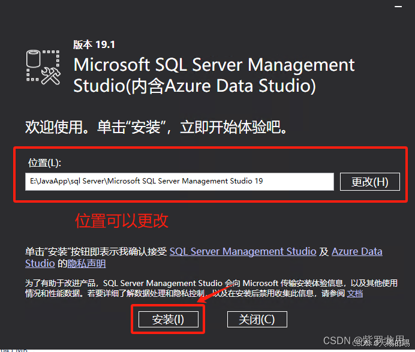
Task: Click the Close (关闭) button
Action: click(257, 319)
